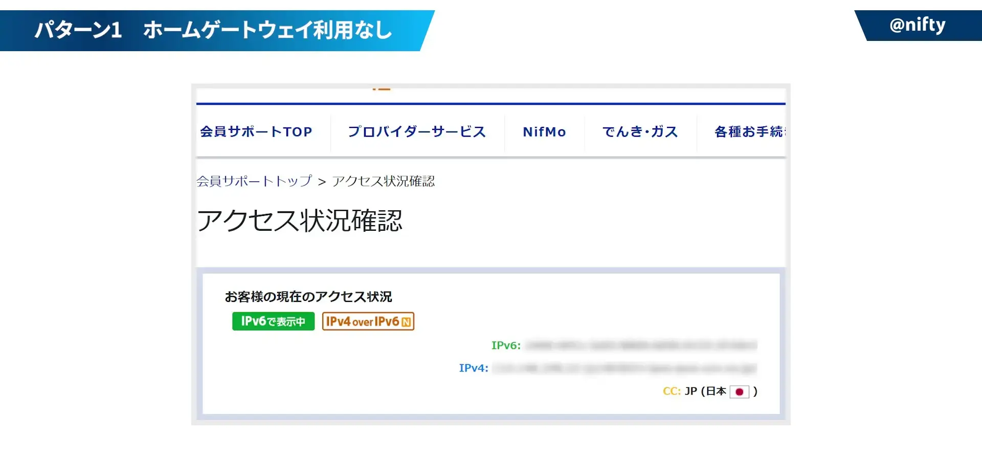Click the CC: label
Screen dimensions: 982x457
click(672, 391)
